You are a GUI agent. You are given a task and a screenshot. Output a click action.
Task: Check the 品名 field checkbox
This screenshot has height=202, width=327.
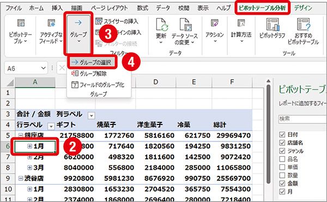tap(282, 159)
